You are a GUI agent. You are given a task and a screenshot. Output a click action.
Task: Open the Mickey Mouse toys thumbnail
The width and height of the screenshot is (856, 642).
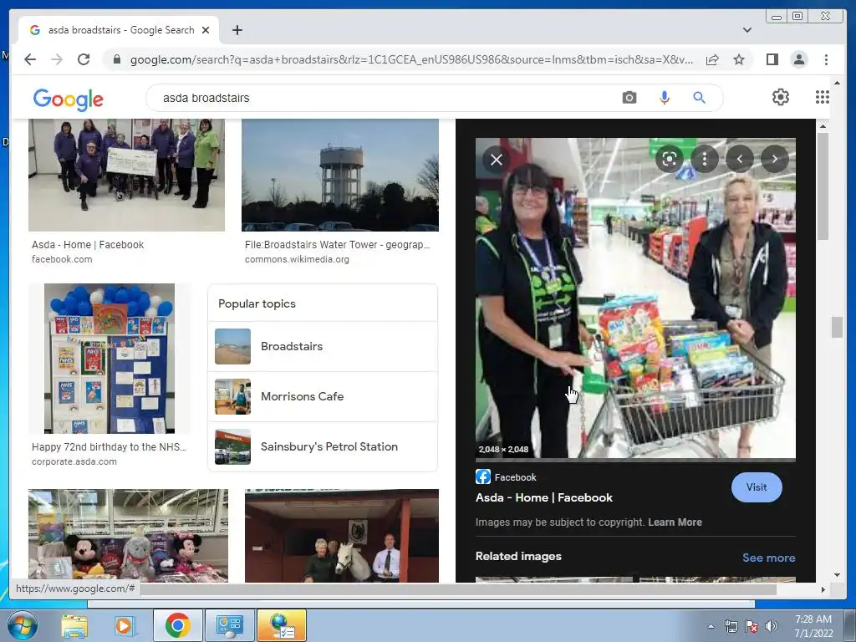pyautogui.click(x=128, y=536)
